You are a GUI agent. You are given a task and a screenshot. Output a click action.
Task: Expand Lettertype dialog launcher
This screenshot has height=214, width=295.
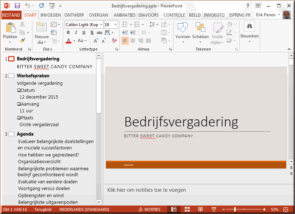(x=117, y=49)
